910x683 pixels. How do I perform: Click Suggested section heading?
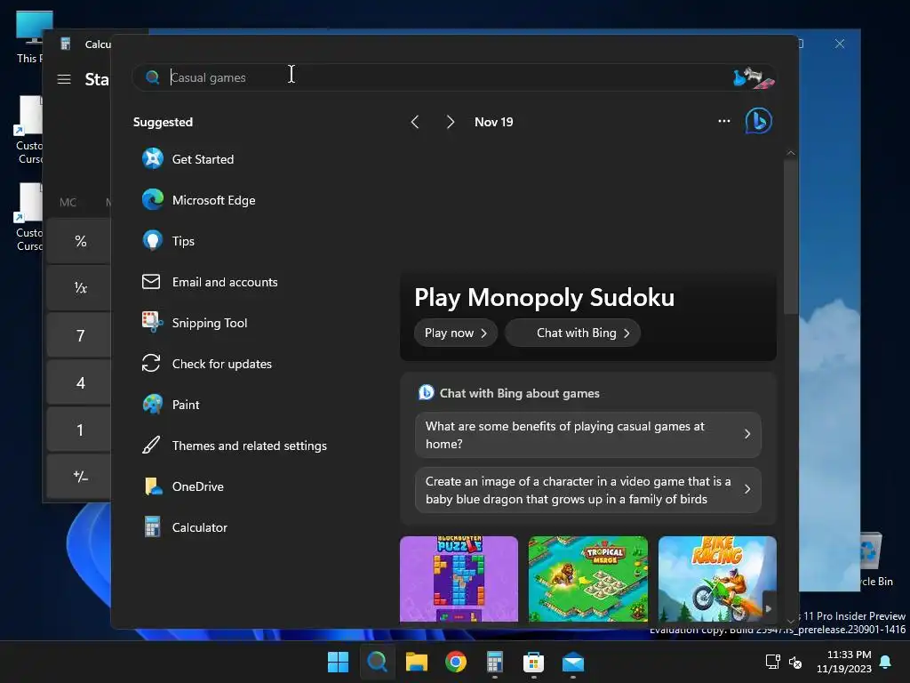[x=164, y=122]
